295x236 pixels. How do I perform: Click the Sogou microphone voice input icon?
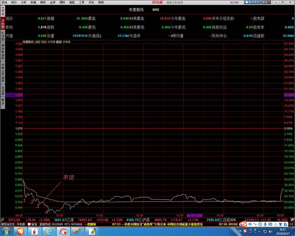coord(265,224)
